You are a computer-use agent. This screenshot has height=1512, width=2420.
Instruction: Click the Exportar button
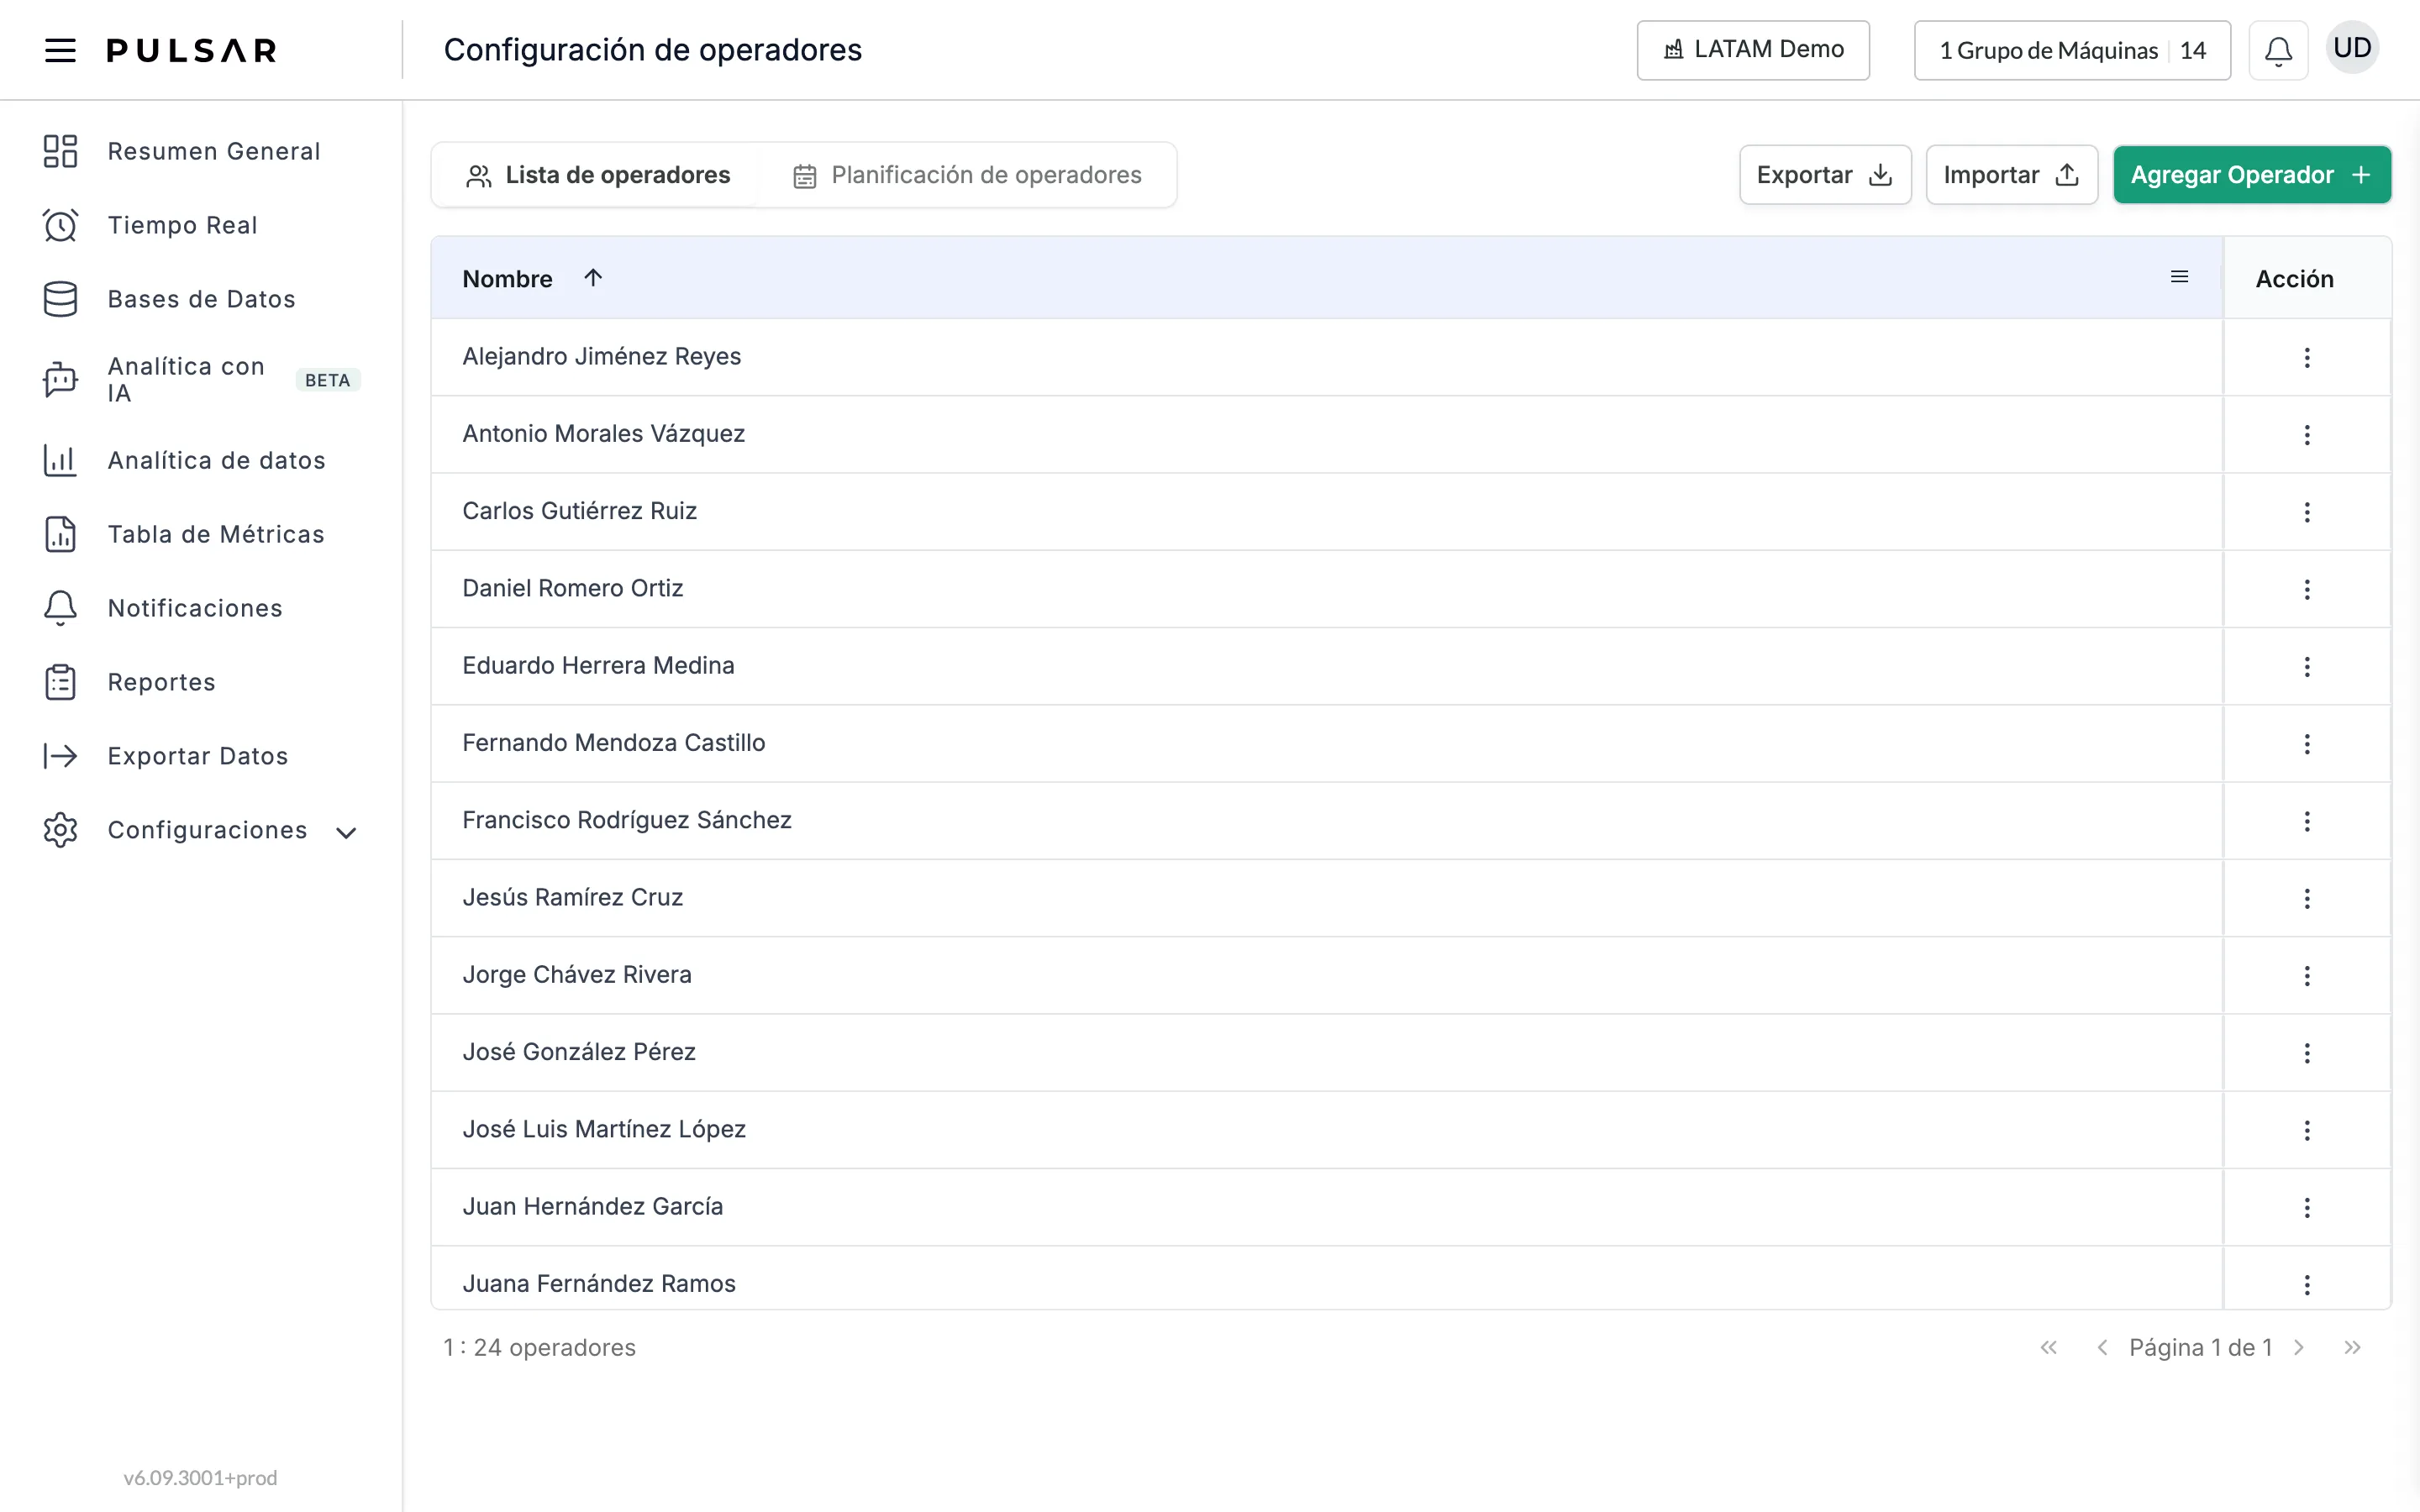[x=1825, y=175]
